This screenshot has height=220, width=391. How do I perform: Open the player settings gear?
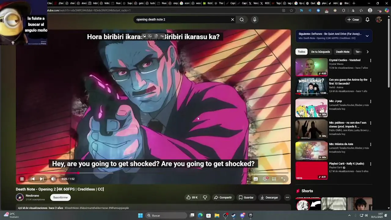(265, 179)
